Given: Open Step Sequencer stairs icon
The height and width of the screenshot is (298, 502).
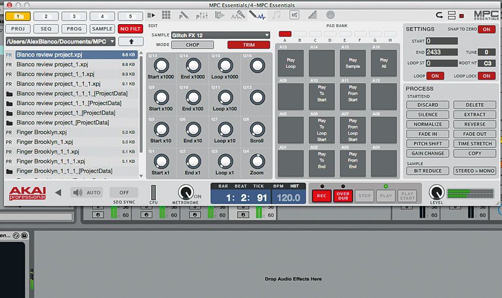Looking at the screenshot, I should pos(312,15).
